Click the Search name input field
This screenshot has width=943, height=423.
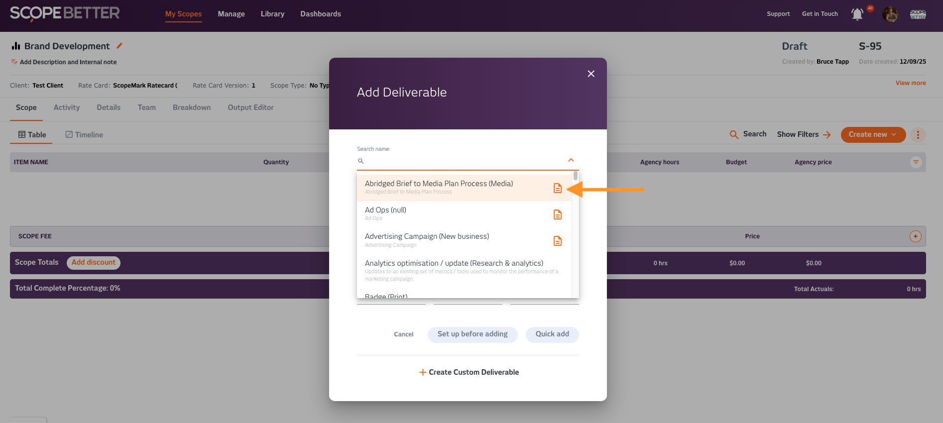pos(463,161)
